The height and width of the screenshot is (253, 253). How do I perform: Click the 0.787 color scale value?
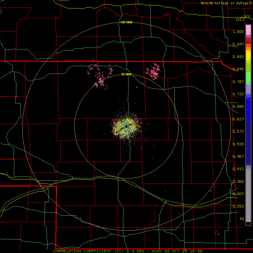coord(238,82)
